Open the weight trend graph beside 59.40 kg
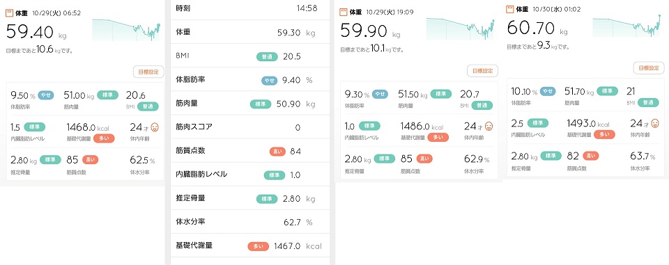Screen dimensions: 669x265 click(126, 30)
